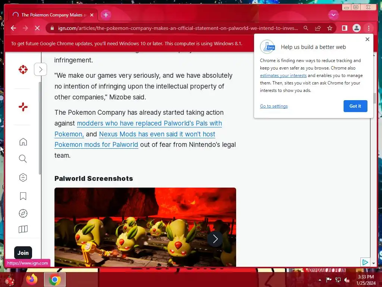This screenshot has height=287, width=382.
Task: Open the sidebar map icon
Action: coord(23,229)
